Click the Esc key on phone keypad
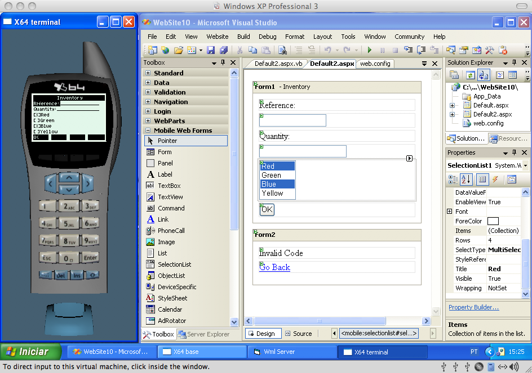Image resolution: width=532 pixels, height=373 pixels. pyautogui.click(x=47, y=258)
